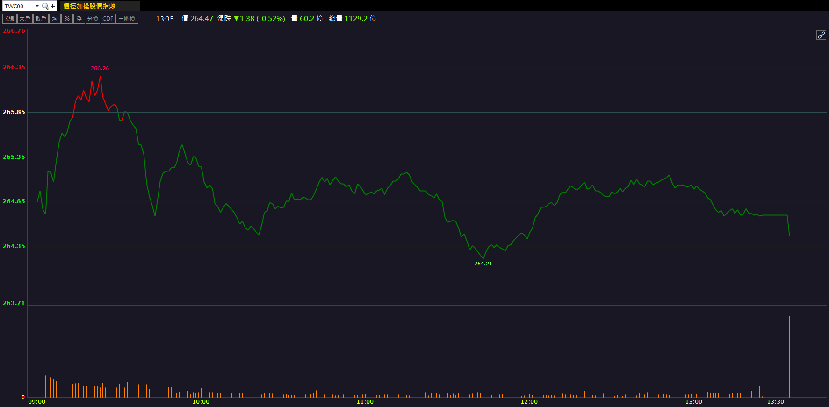Toggle the 大戶 indicator
Image resolution: width=829 pixels, height=407 pixels.
pos(25,19)
